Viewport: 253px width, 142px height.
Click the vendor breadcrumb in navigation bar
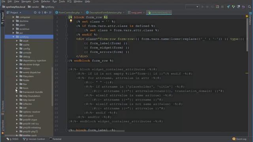tap(33, 7)
